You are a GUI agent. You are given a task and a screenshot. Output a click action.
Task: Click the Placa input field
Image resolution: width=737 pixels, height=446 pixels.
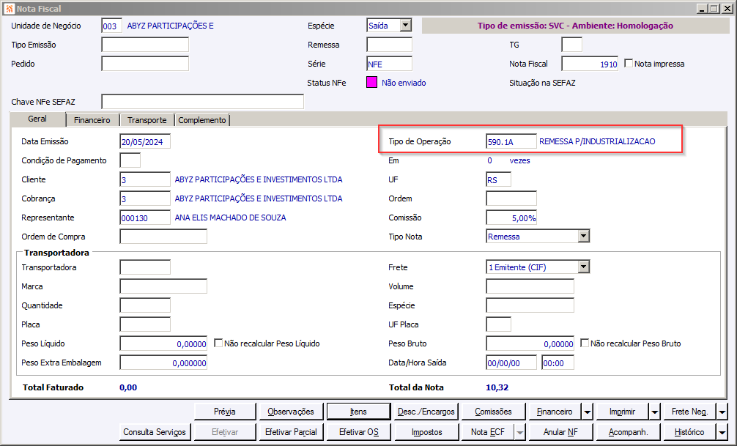(145, 324)
